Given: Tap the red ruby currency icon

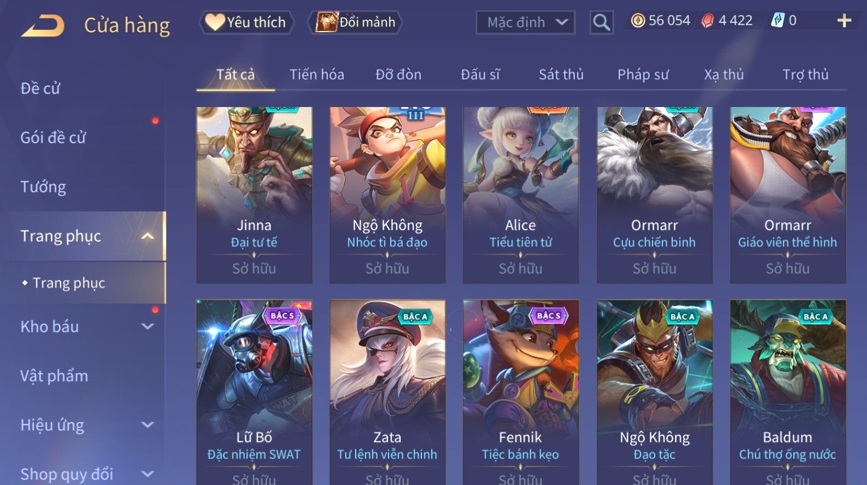Looking at the screenshot, I should 707,21.
